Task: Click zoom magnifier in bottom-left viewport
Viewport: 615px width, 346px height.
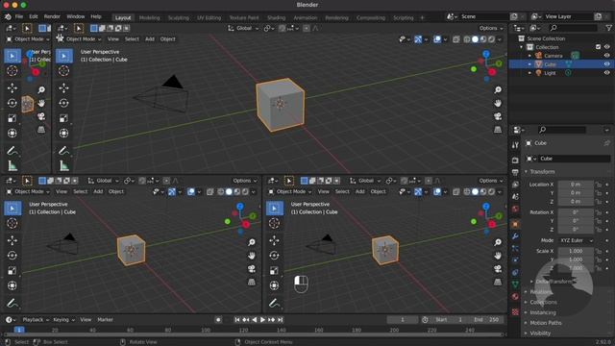Action: (x=252, y=242)
